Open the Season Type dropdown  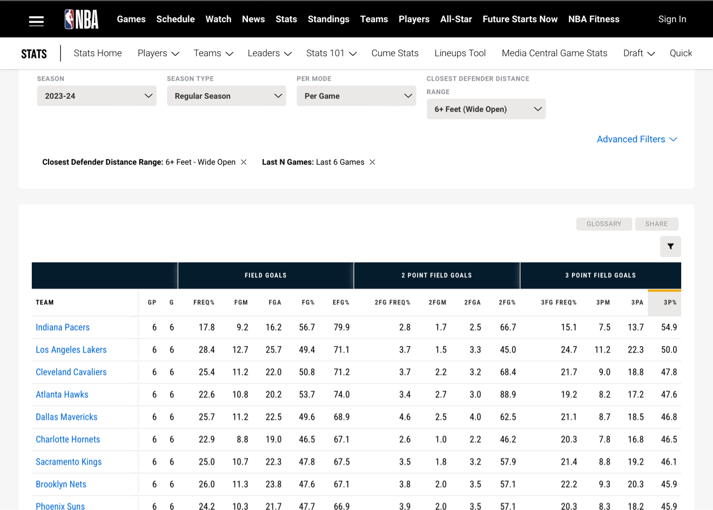(x=226, y=96)
